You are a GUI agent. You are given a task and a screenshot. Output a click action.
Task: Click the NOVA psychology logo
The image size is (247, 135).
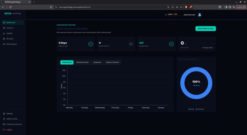point(13,13)
